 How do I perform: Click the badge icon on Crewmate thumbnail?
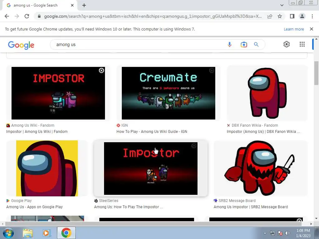212,70
